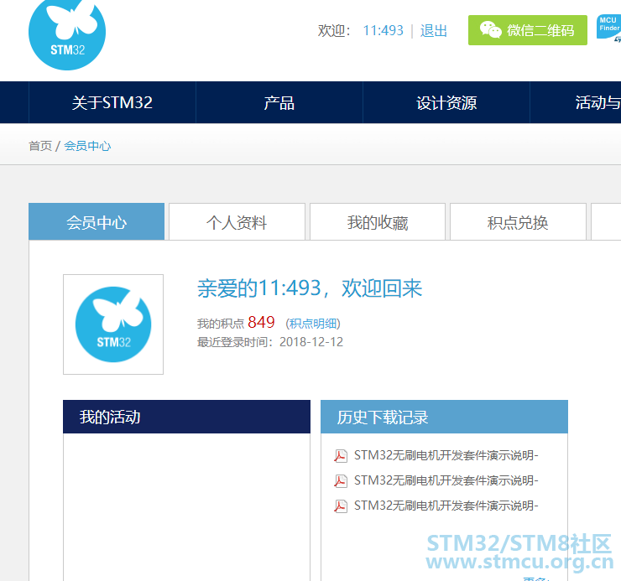The height and width of the screenshot is (581, 621).
Task: Open the MCU Finder icon
Action: coord(608,28)
